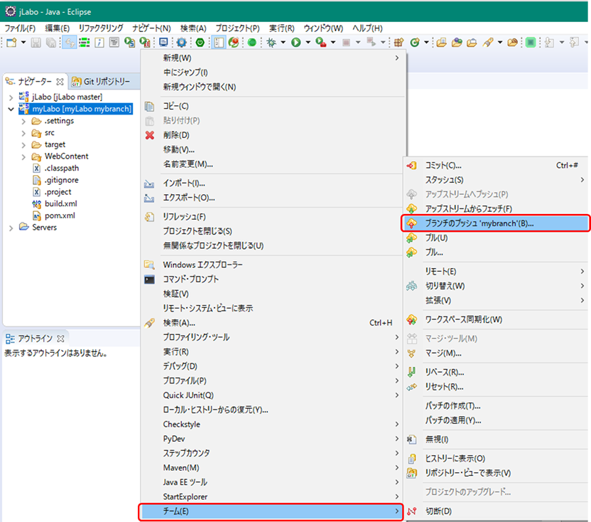Select the build.xml file

(x=60, y=204)
